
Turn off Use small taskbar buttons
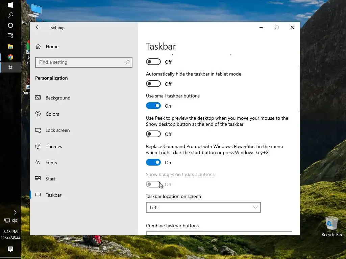(153, 106)
